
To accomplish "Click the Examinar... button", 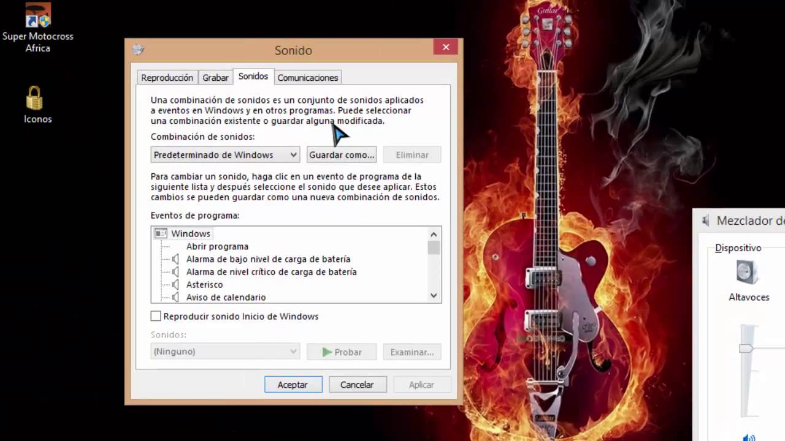I will pos(412,352).
